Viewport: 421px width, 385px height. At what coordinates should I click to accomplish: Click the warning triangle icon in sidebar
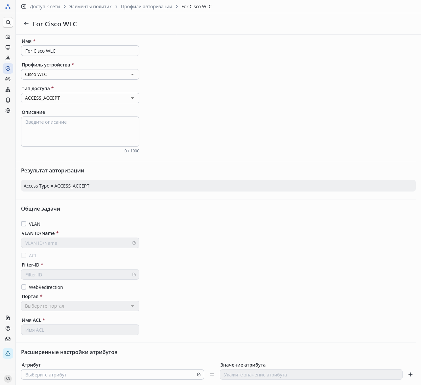(8, 353)
